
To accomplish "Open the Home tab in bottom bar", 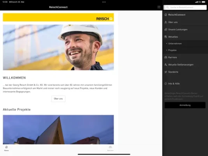I will point(6,149).
